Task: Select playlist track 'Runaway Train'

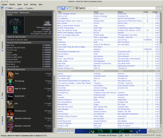Action: (108, 85)
